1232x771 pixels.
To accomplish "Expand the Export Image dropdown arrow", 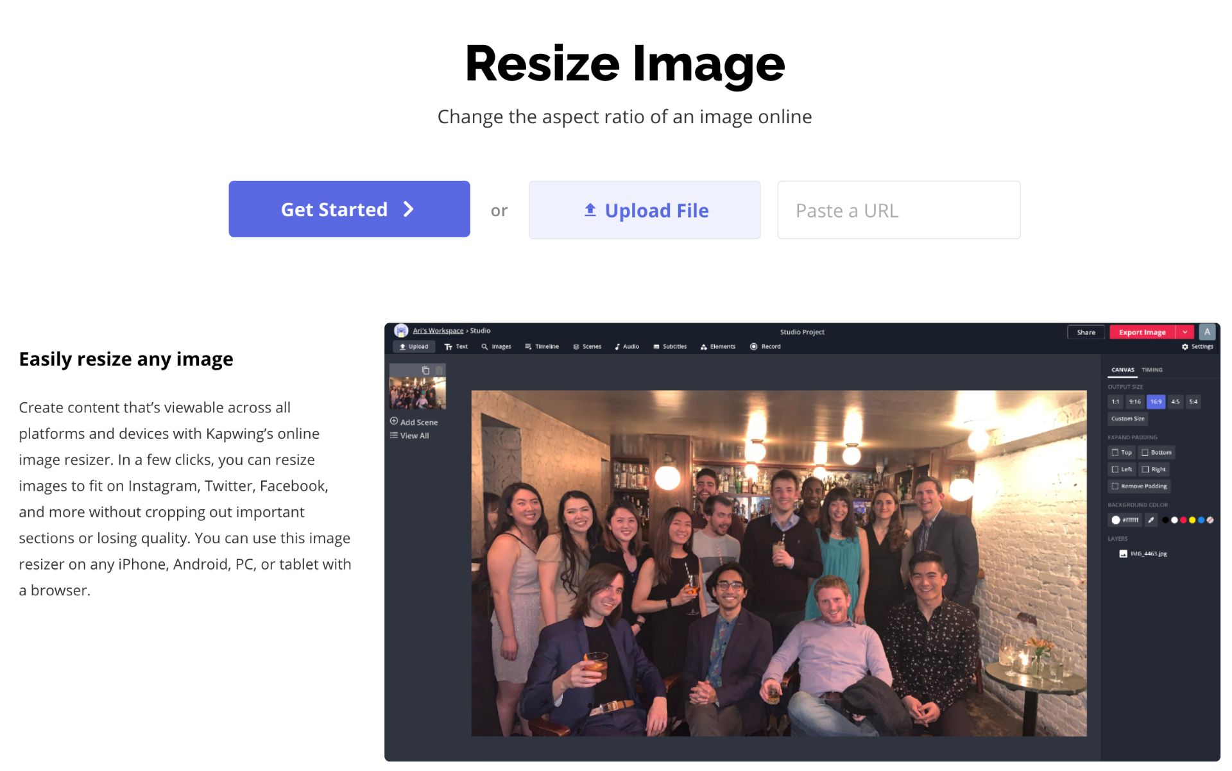I will [x=1185, y=332].
